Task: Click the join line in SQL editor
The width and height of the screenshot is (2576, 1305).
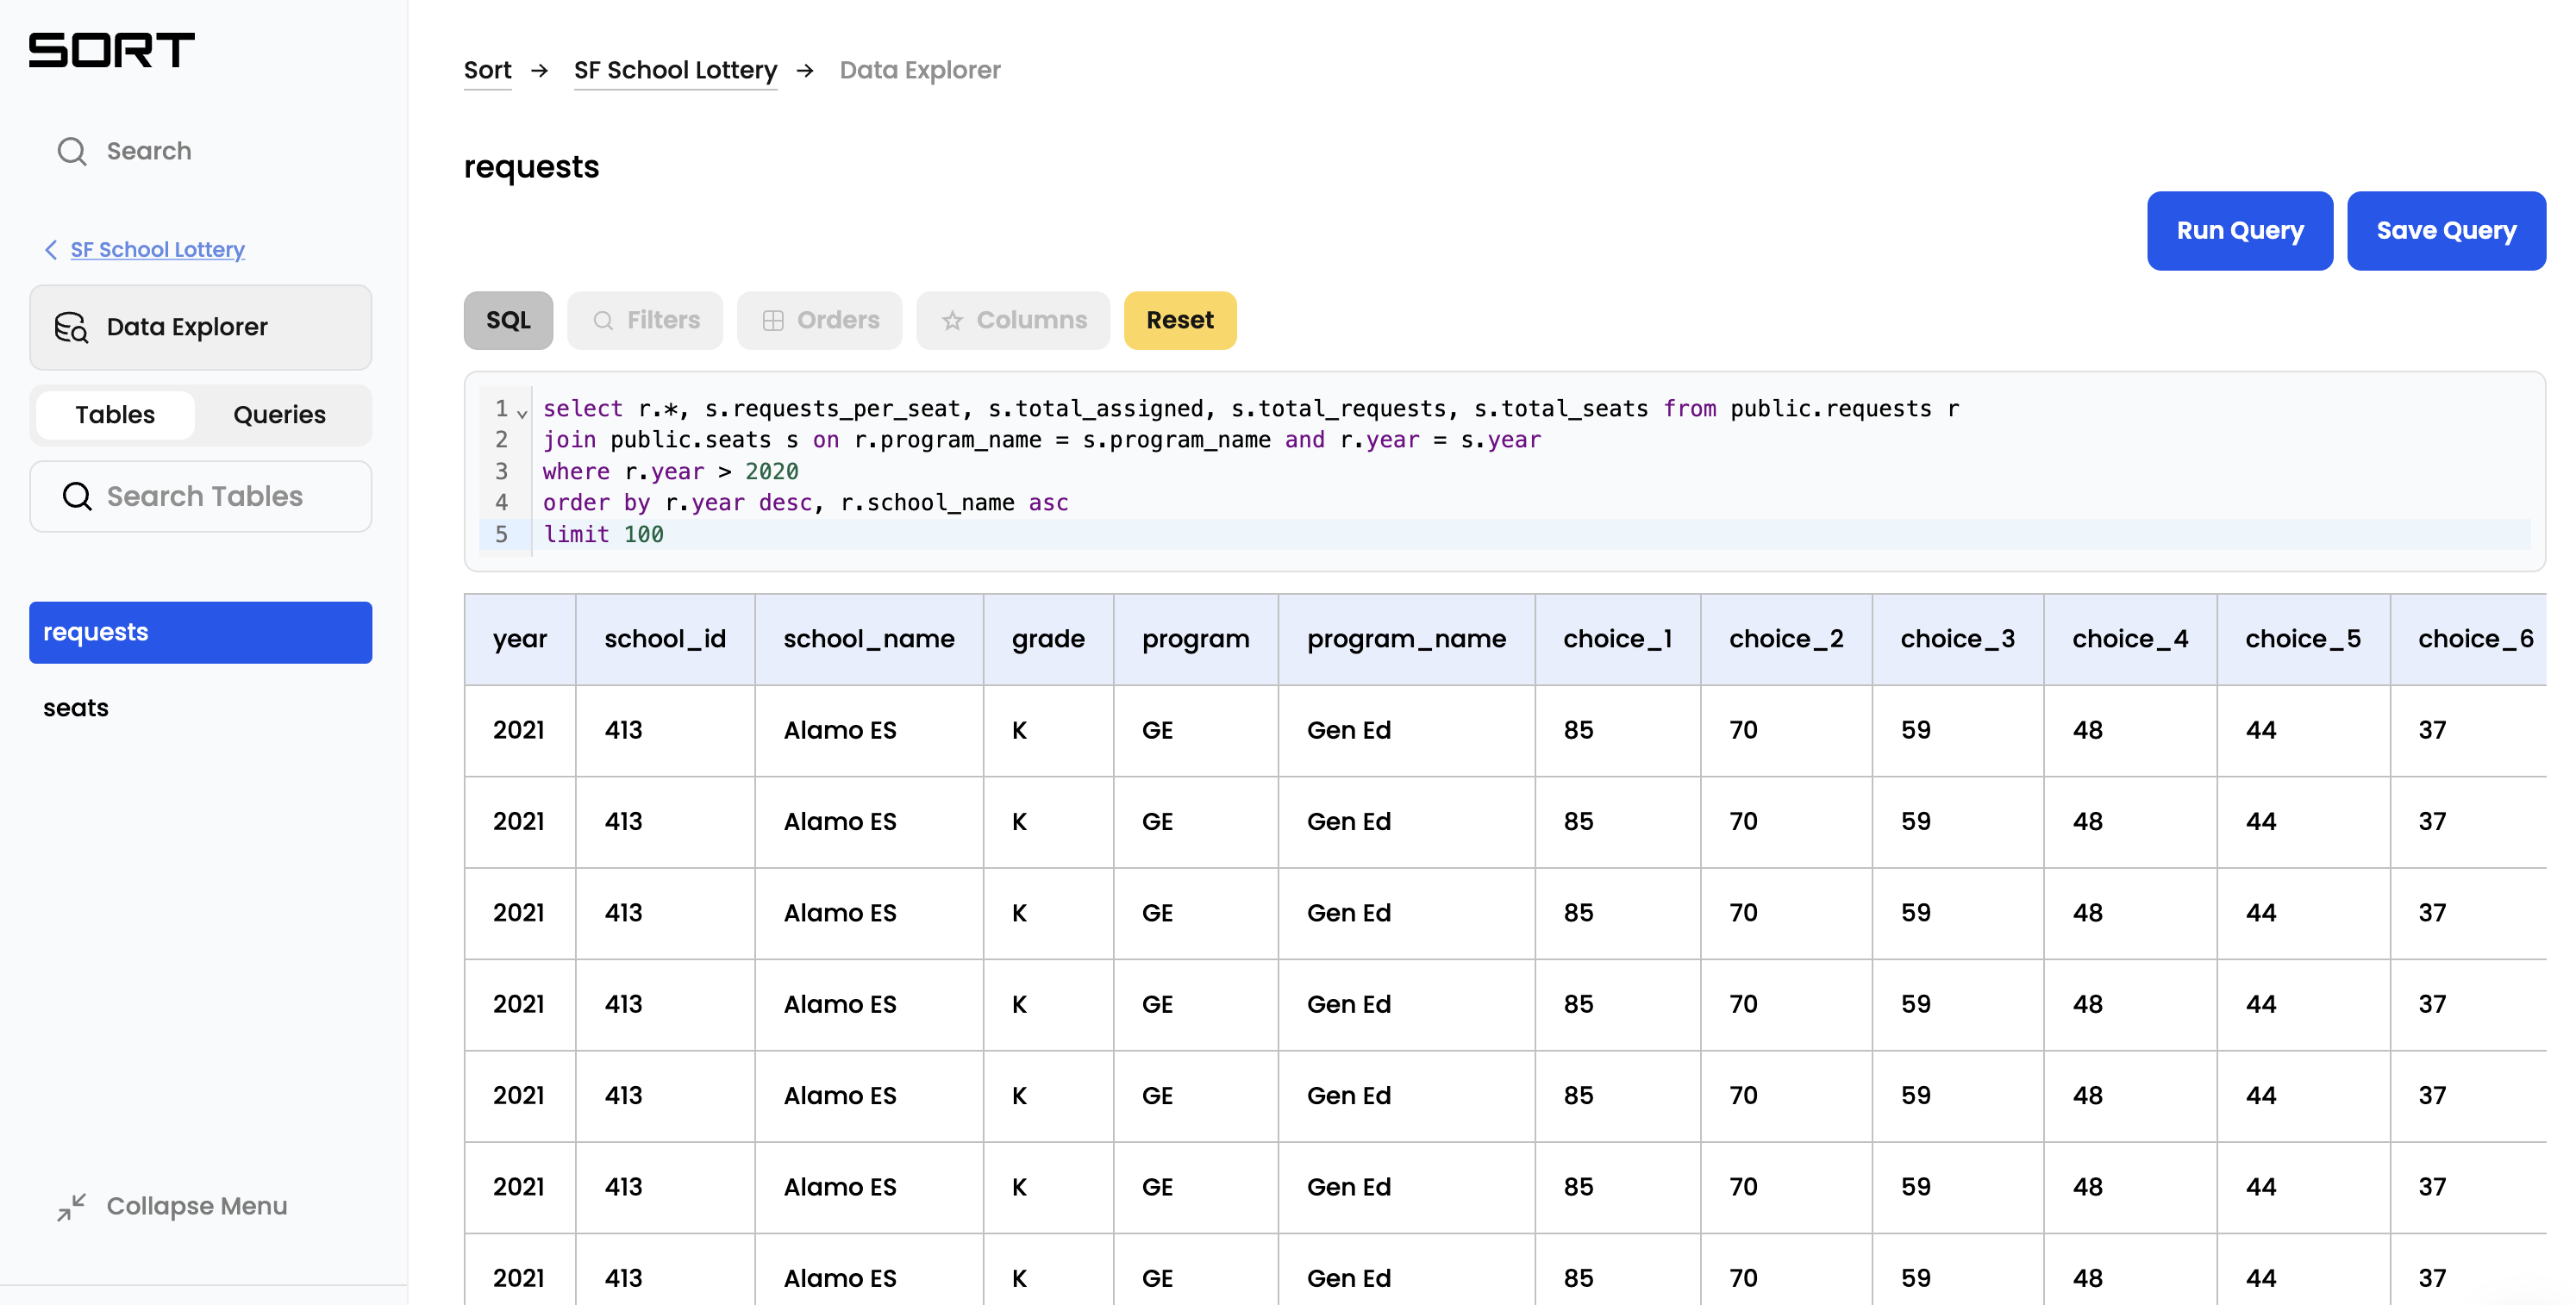Action: 1042,440
